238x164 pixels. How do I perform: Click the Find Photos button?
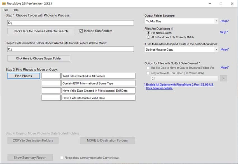[24, 76]
